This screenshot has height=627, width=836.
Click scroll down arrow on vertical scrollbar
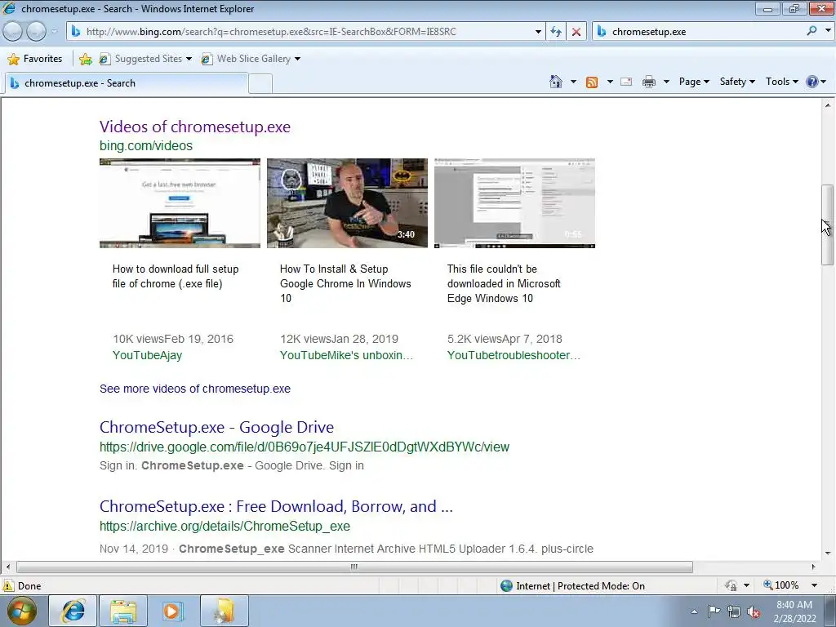(828, 554)
